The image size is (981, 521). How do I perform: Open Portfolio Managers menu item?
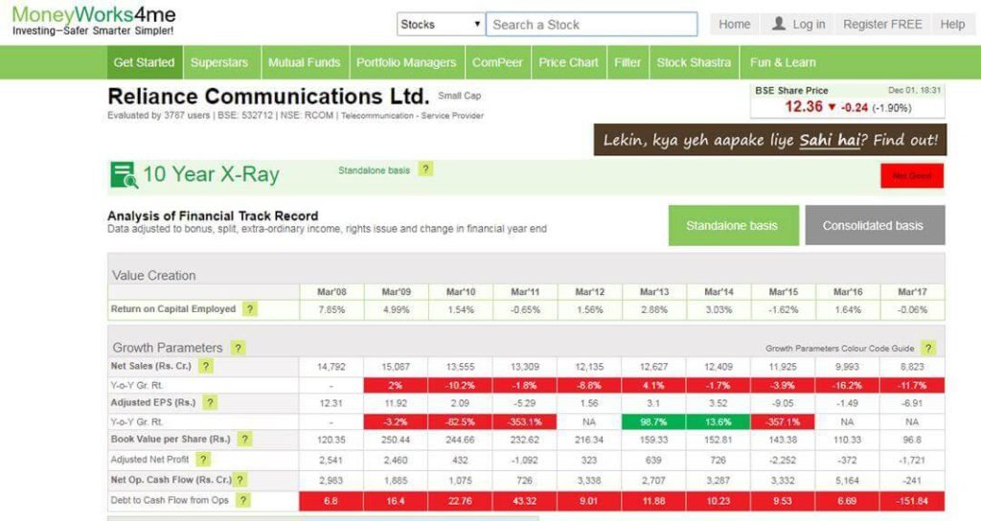(x=406, y=62)
